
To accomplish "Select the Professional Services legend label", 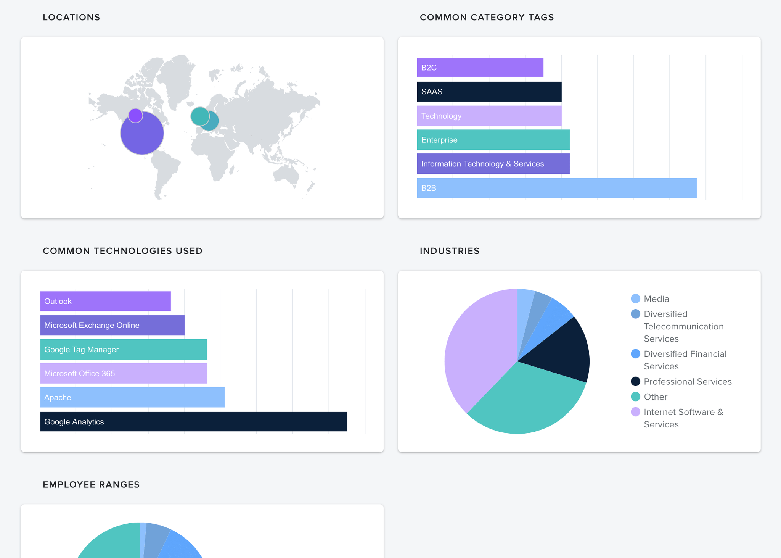I will coord(688,381).
